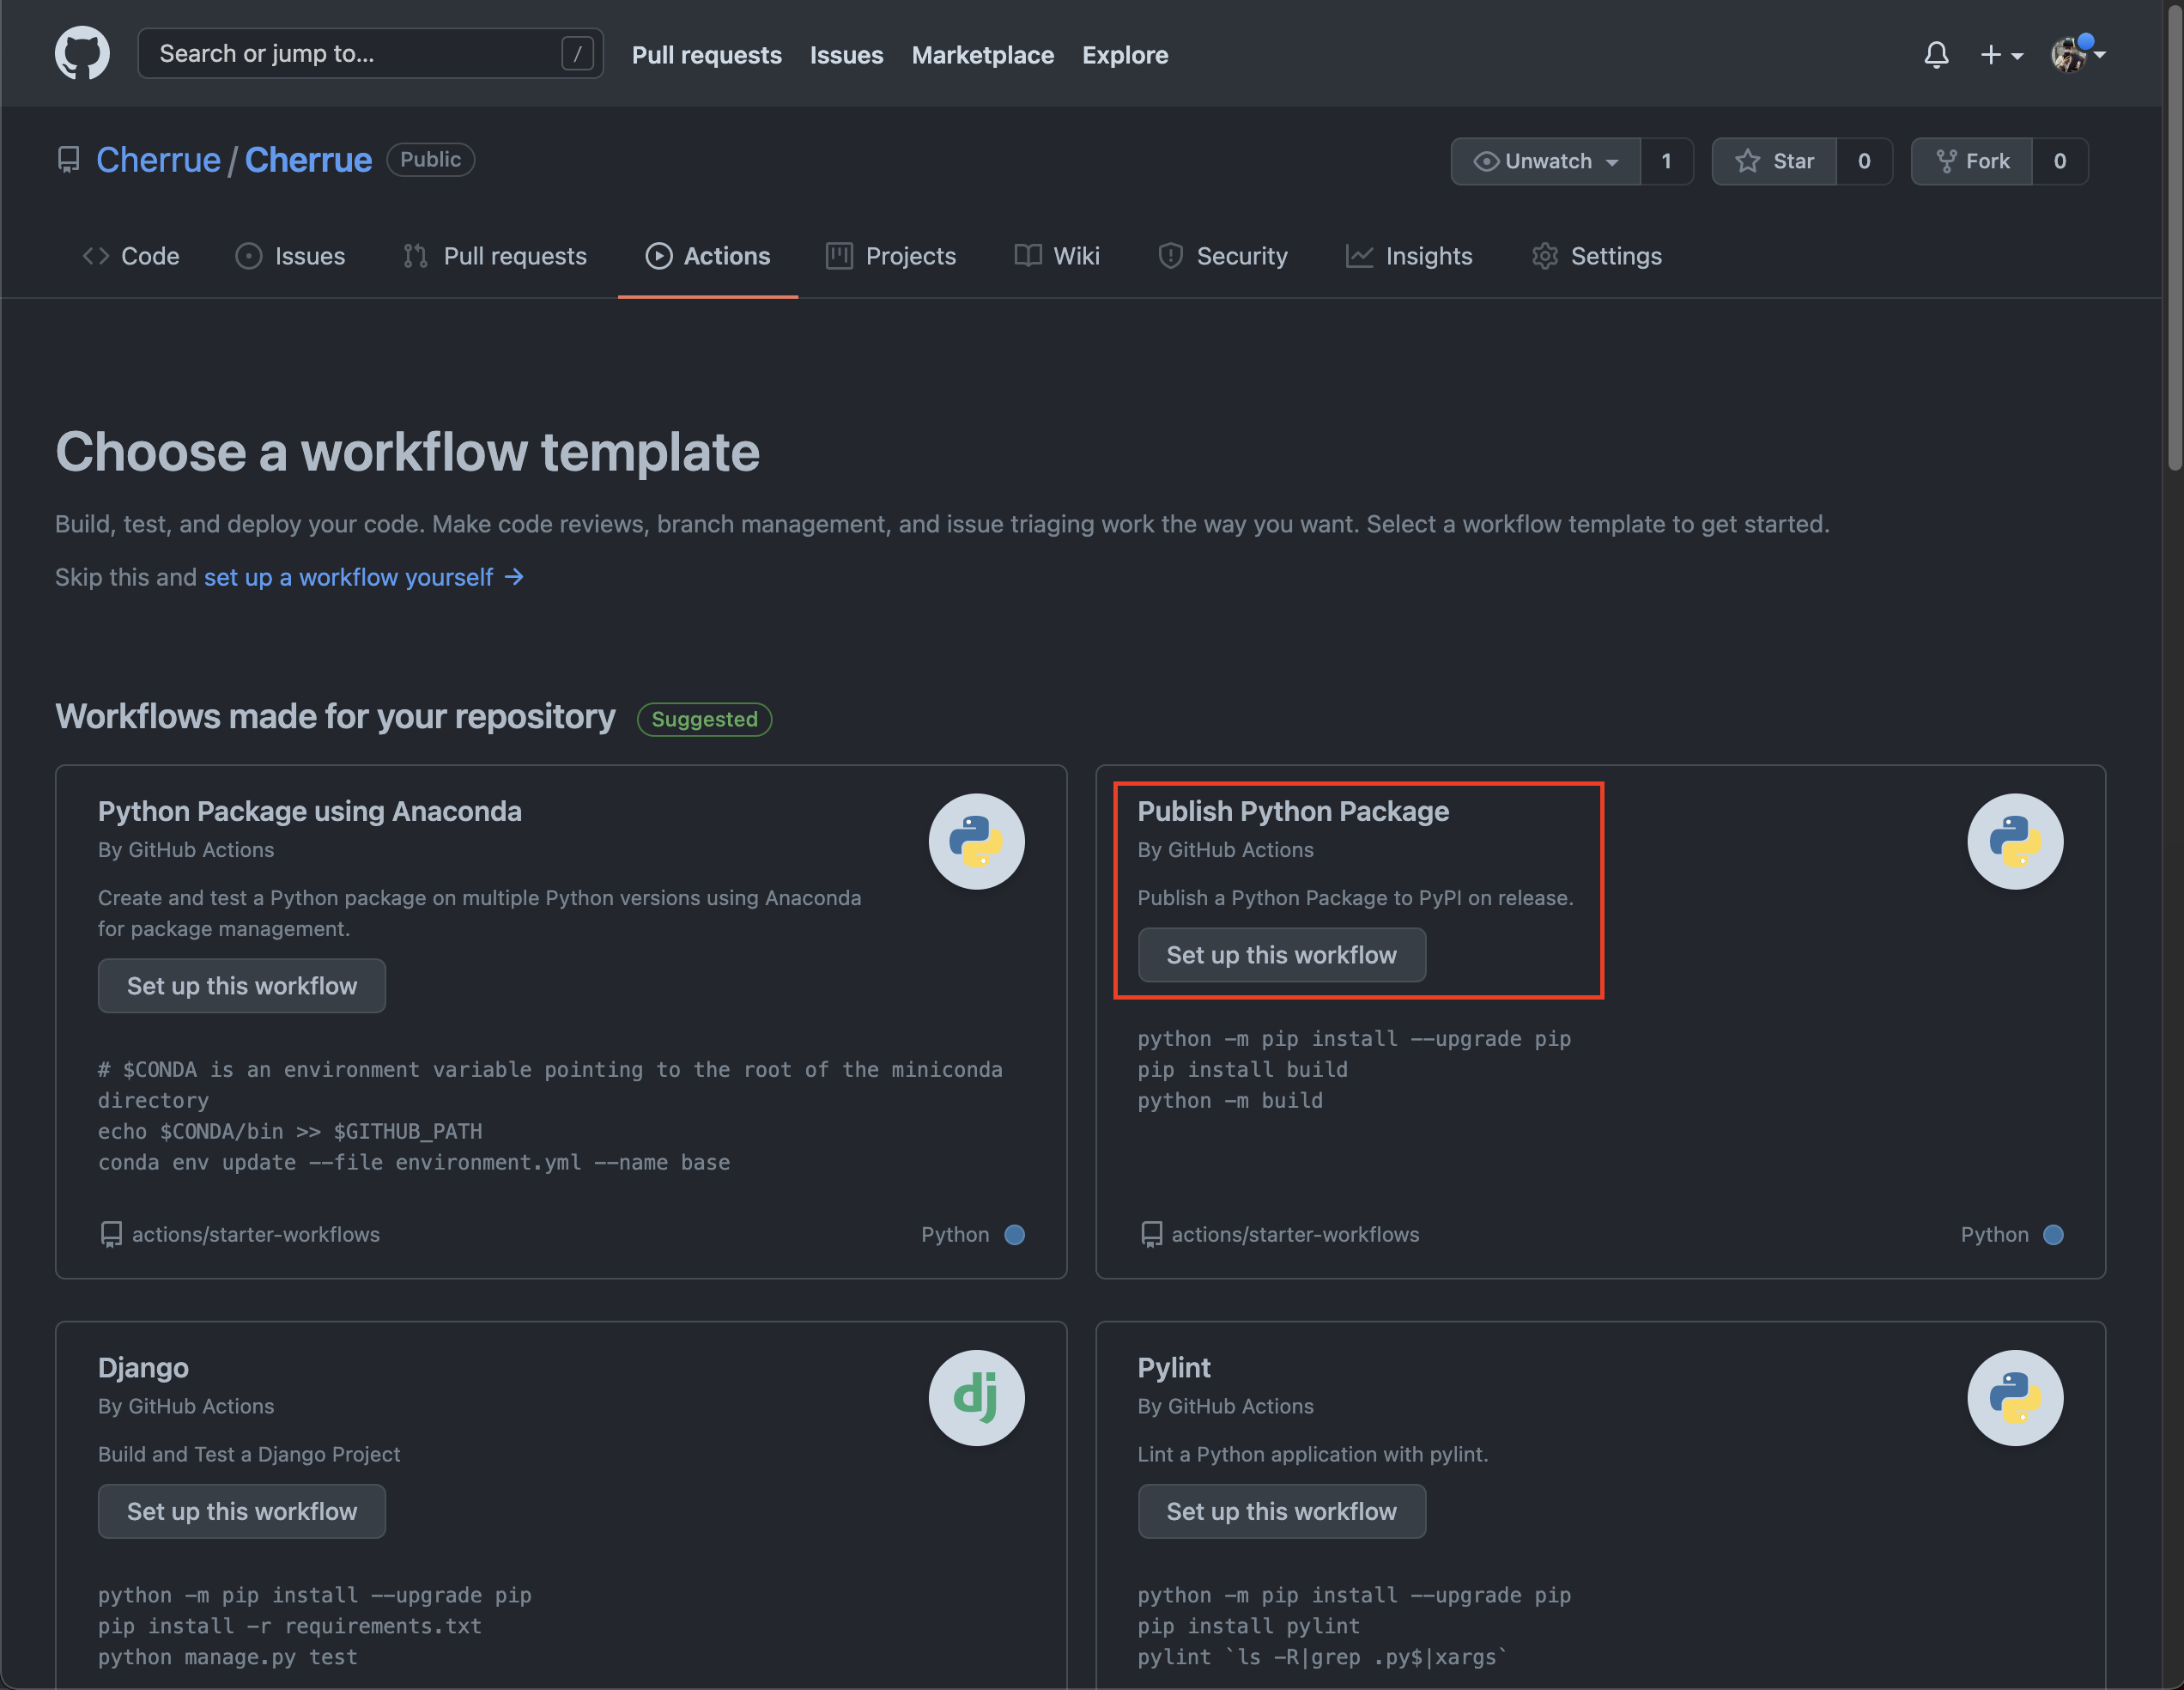Click 'Build and Test a Django Project' text
2184x1690 pixels.
click(249, 1454)
